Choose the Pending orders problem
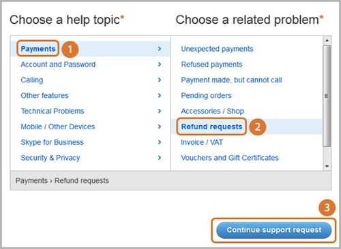This screenshot has width=341, height=249. click(206, 95)
